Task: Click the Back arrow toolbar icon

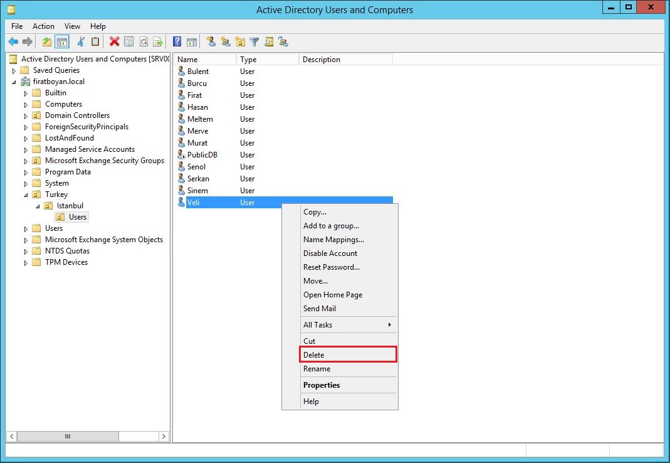Action: click(13, 42)
